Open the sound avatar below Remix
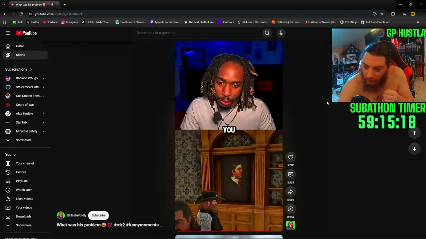This screenshot has width=426, height=239. (291, 225)
